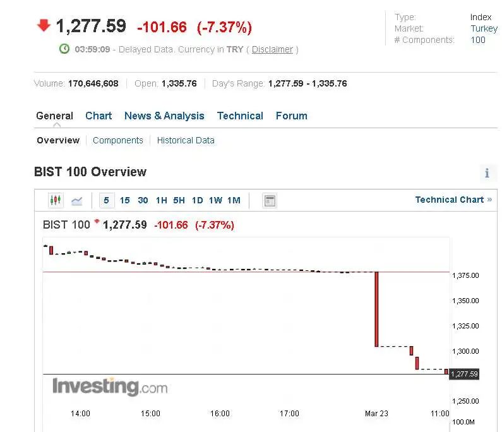Click the green clock delayed-data icon
Image resolution: width=502 pixels, height=432 pixels.
coord(64,49)
